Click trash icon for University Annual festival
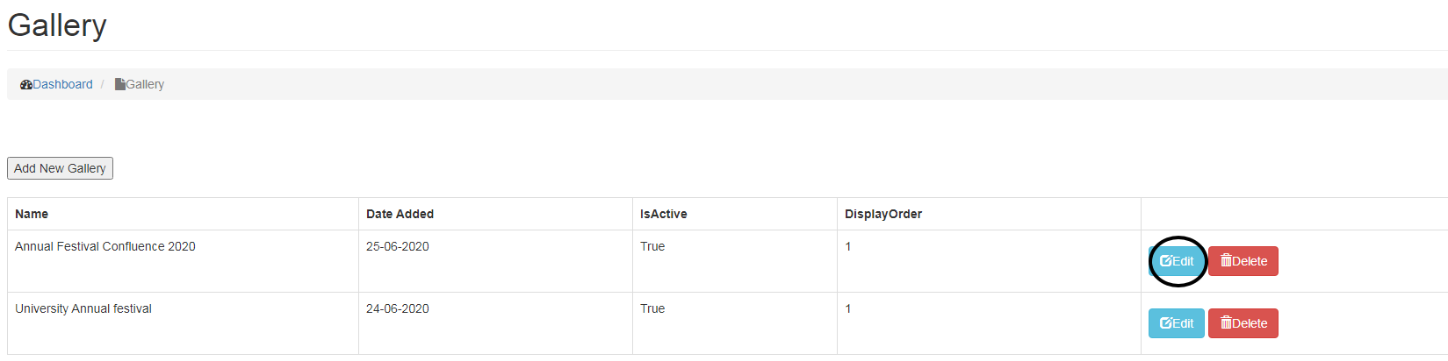Image resolution: width=1448 pixels, height=361 pixels. point(1226,323)
